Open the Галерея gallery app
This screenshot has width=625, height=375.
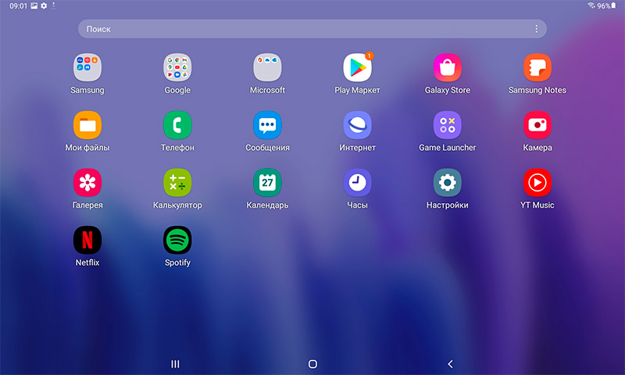point(87,183)
